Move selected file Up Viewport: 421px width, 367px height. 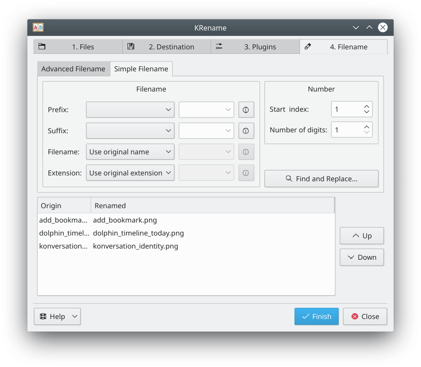coord(362,236)
